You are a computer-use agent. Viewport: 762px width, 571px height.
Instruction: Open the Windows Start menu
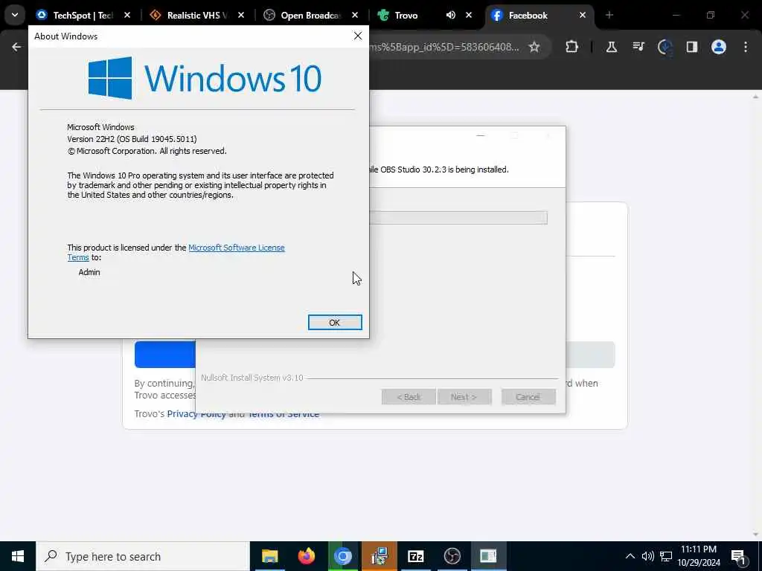tap(18, 556)
